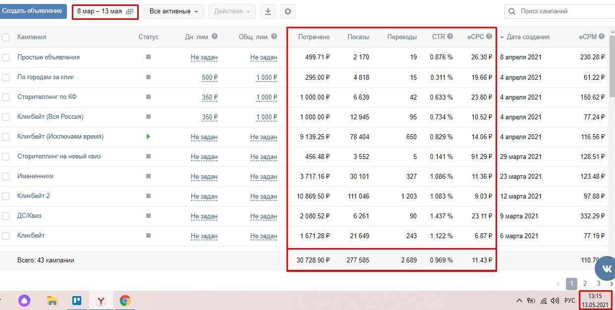
Task: Check the Простые объявления row checkbox
Action: click(6, 57)
